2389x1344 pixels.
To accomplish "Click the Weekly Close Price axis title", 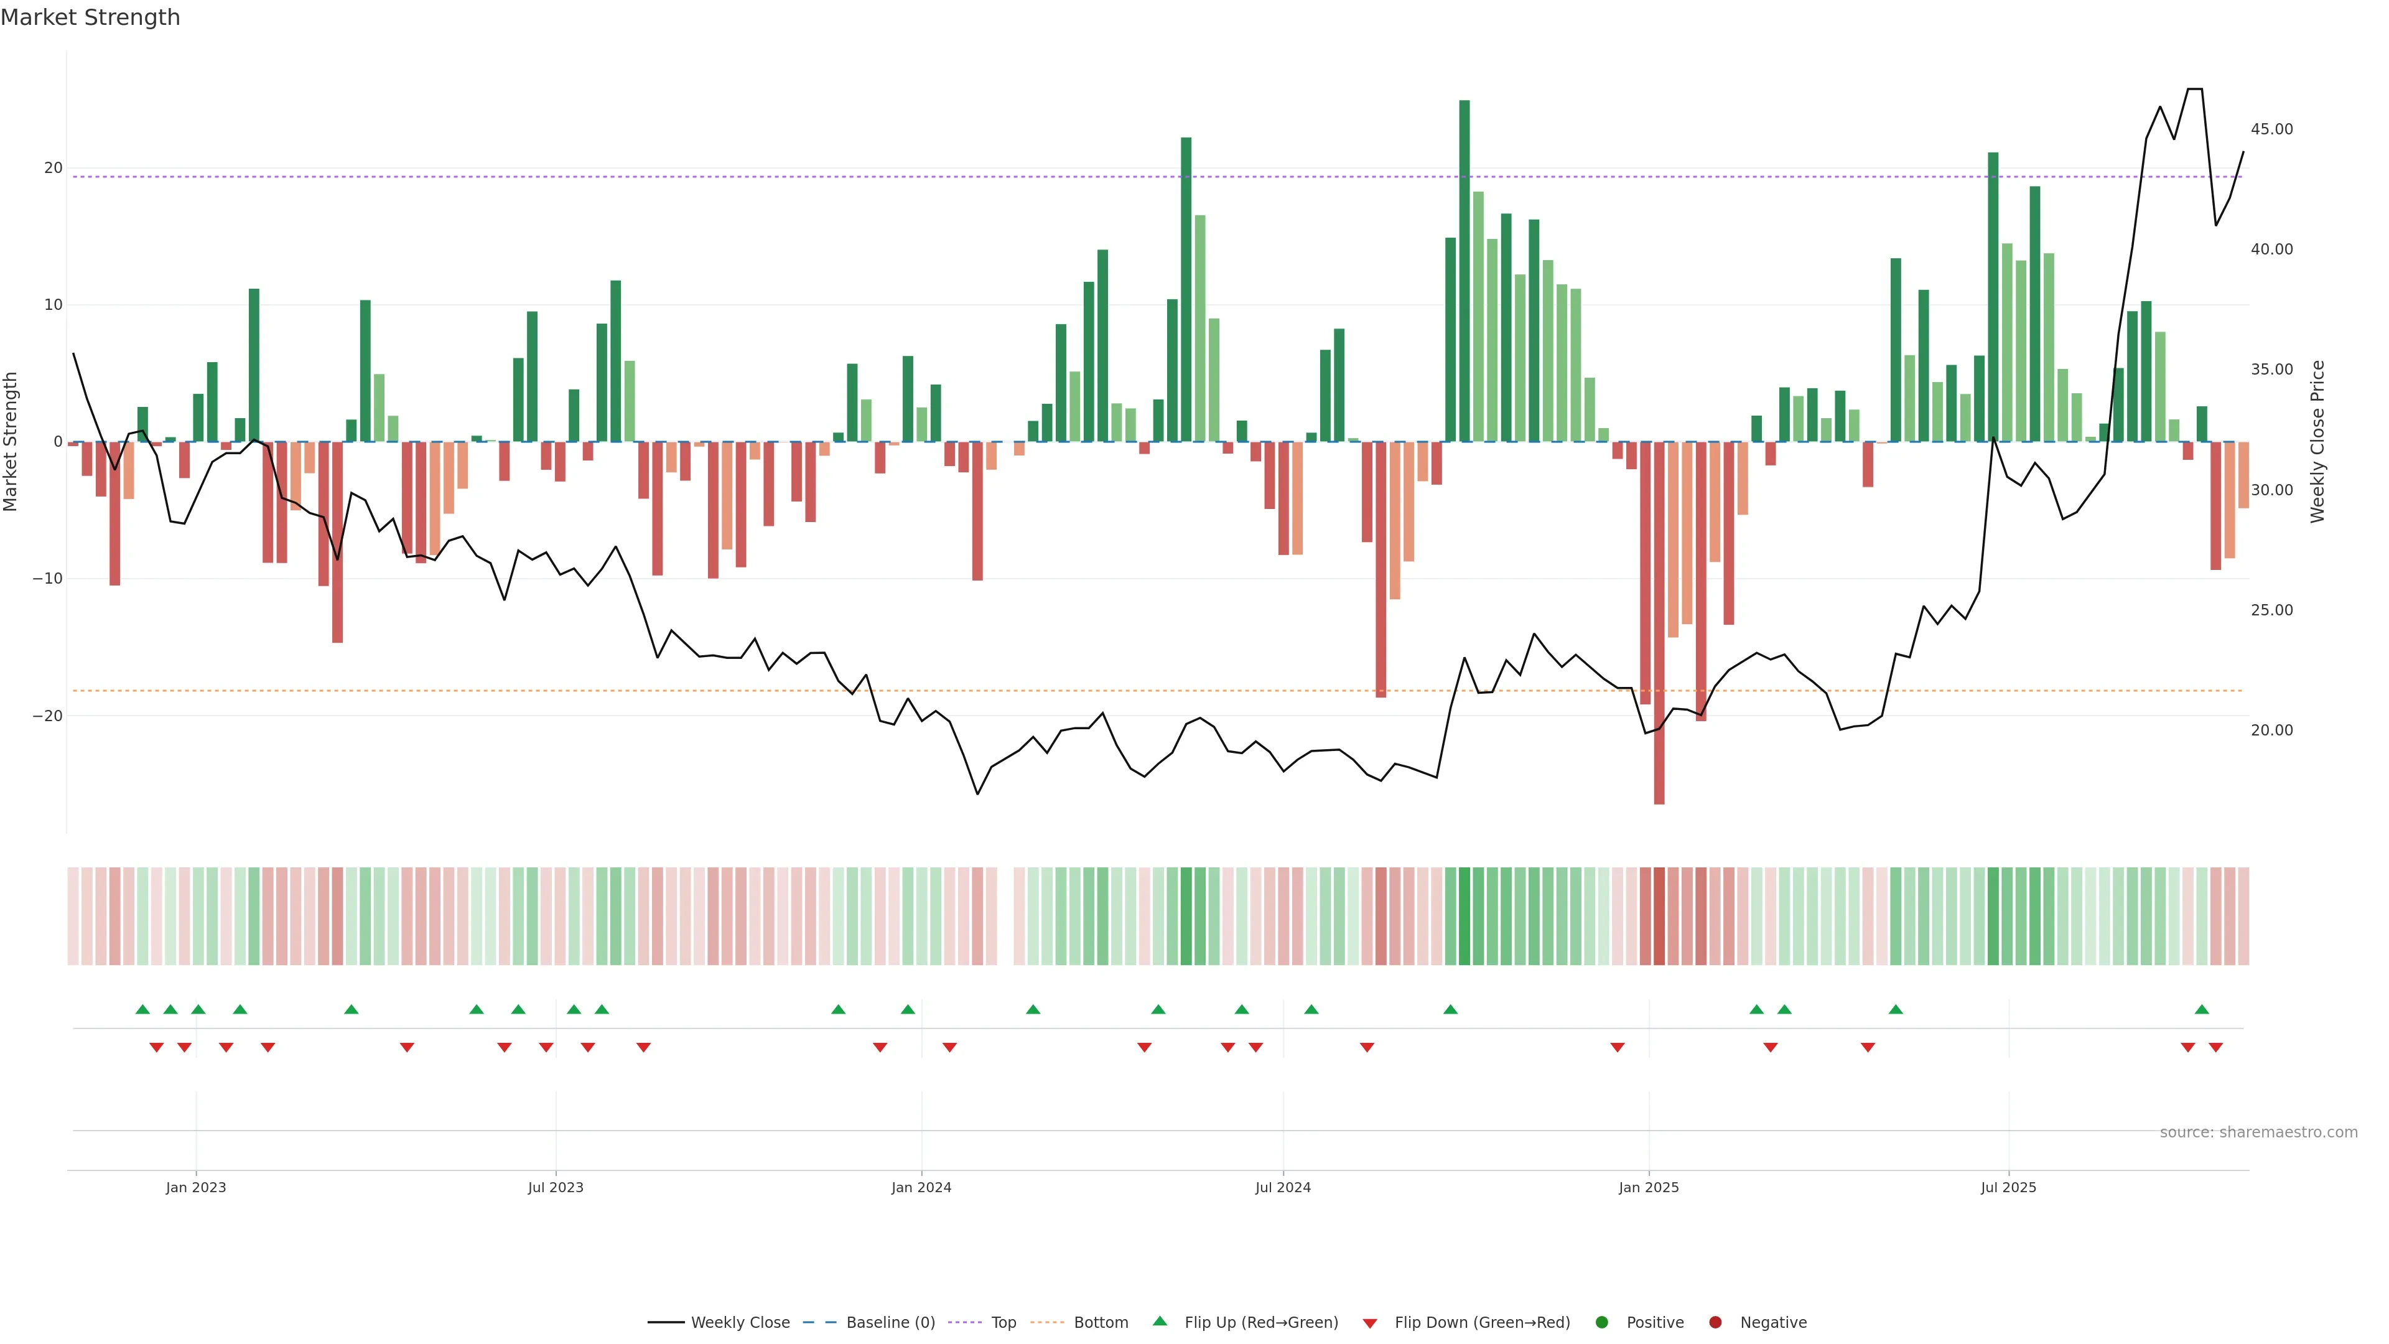I will point(2317,442).
